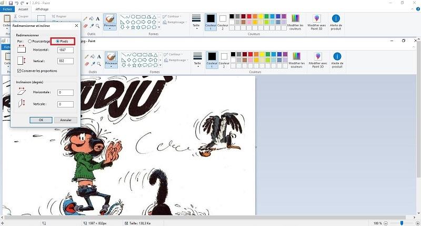Viewport: 421px width, 226px height.
Task: Collapse the ribbon in the upper Paint window
Action: 413,9
